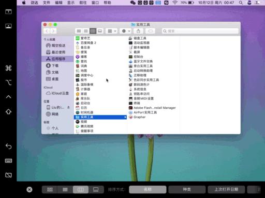Screen dimensions: 265x198
Task: Open the 文件 (File) menu
Action: (x=47, y=3)
